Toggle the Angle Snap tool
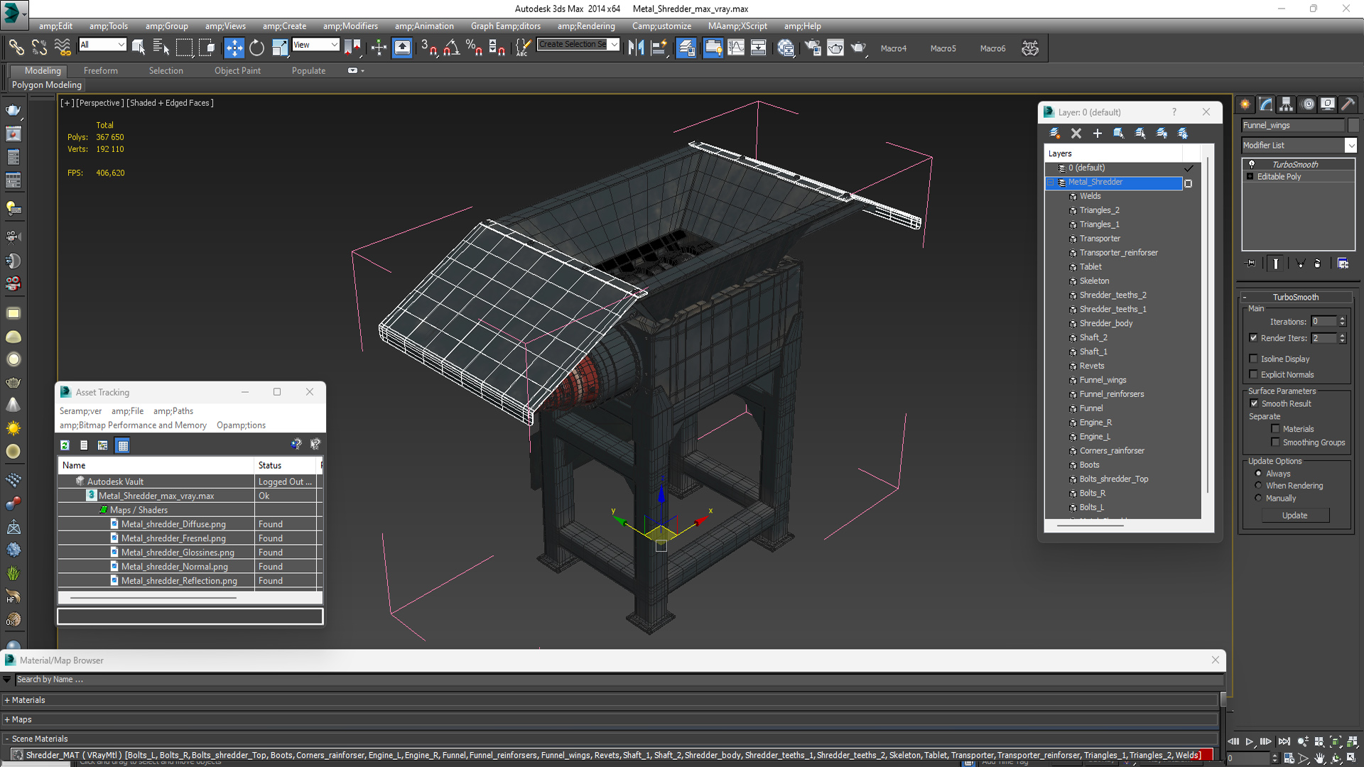The height and width of the screenshot is (767, 1364). (x=452, y=48)
